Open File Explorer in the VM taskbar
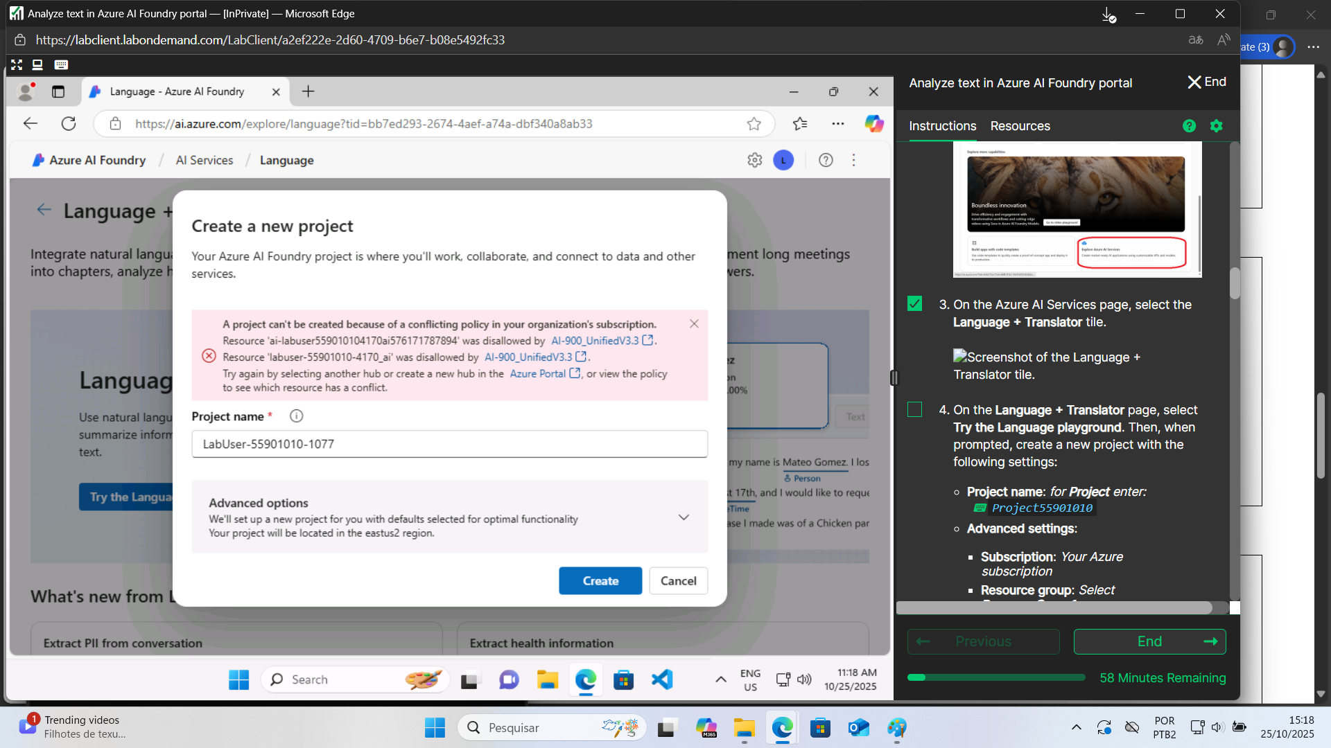This screenshot has width=1331, height=748. (548, 680)
